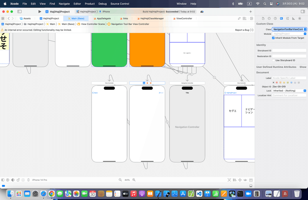
Task: Click the cloud status icon in toolbar
Action: point(202,12)
